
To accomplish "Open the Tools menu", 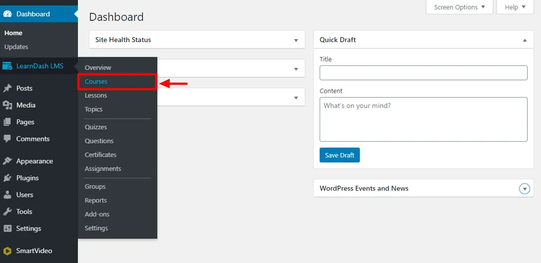I will tap(24, 211).
